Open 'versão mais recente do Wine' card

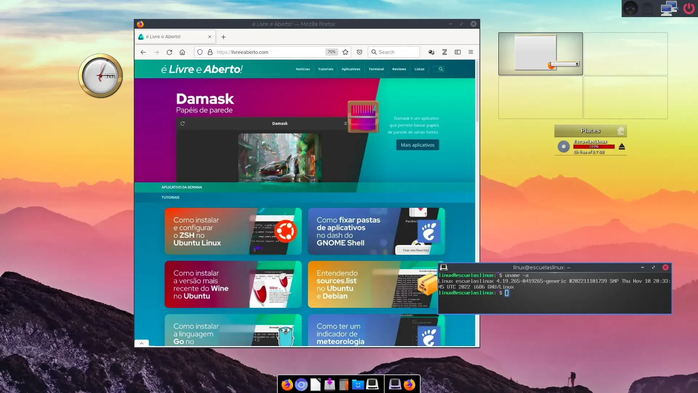(233, 285)
